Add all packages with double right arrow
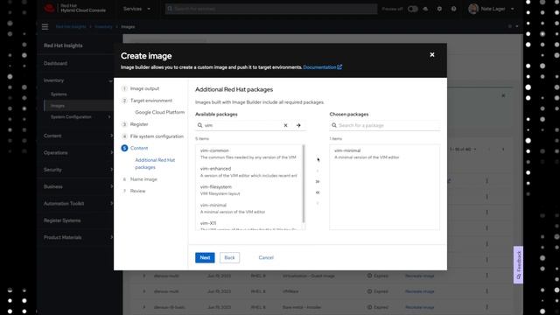560x315 pixels. [317, 182]
